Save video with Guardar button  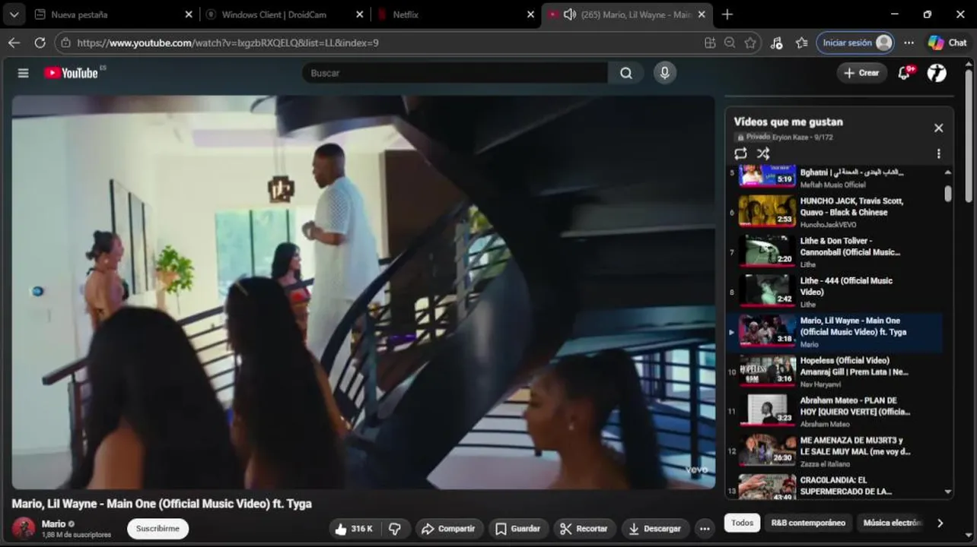(518, 529)
